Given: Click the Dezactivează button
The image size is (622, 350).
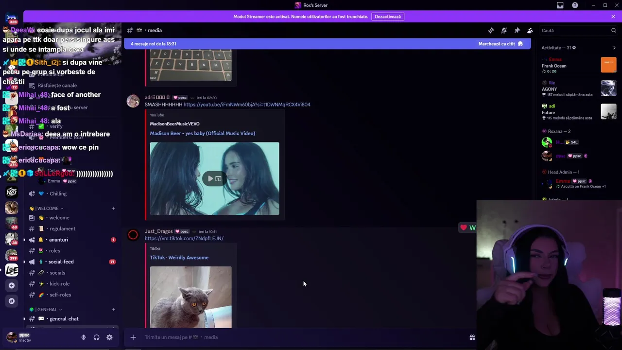Looking at the screenshot, I should 388,17.
